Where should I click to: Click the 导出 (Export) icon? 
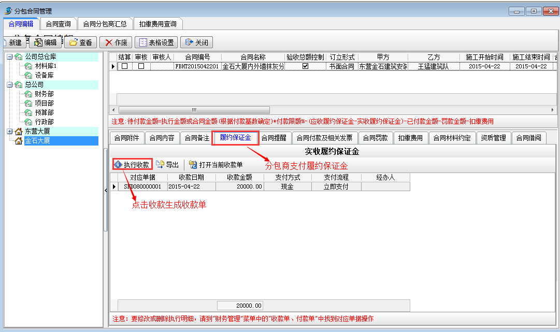point(167,165)
